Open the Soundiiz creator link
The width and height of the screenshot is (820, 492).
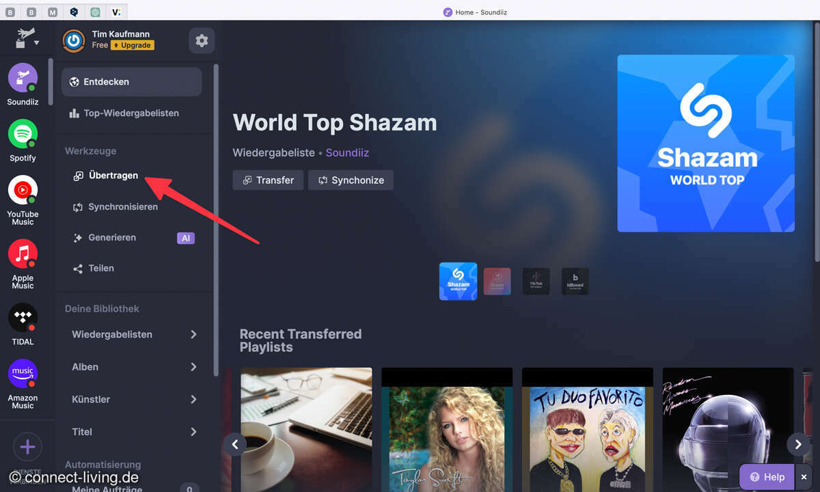click(347, 153)
